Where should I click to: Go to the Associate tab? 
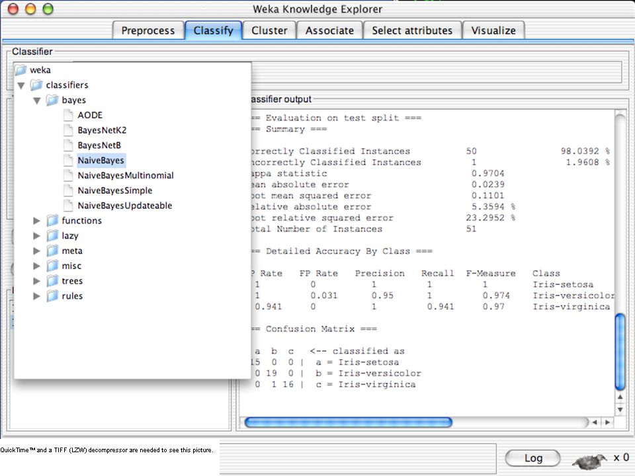(329, 30)
